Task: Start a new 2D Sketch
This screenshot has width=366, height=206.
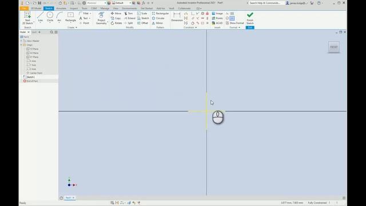Action: tap(27, 18)
